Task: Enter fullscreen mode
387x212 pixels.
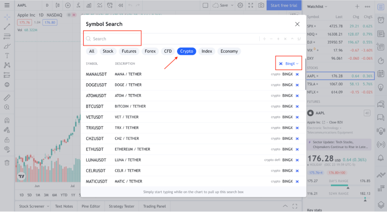Action: (251, 5)
